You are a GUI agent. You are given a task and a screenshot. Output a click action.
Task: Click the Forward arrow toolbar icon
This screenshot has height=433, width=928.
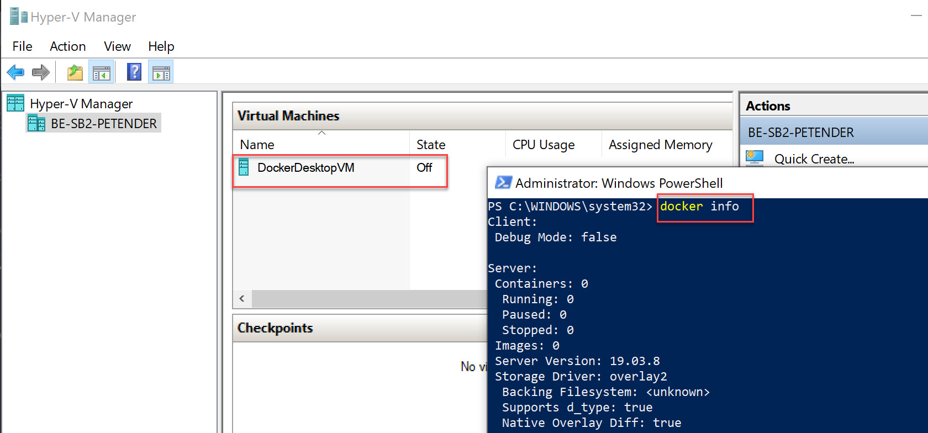41,72
